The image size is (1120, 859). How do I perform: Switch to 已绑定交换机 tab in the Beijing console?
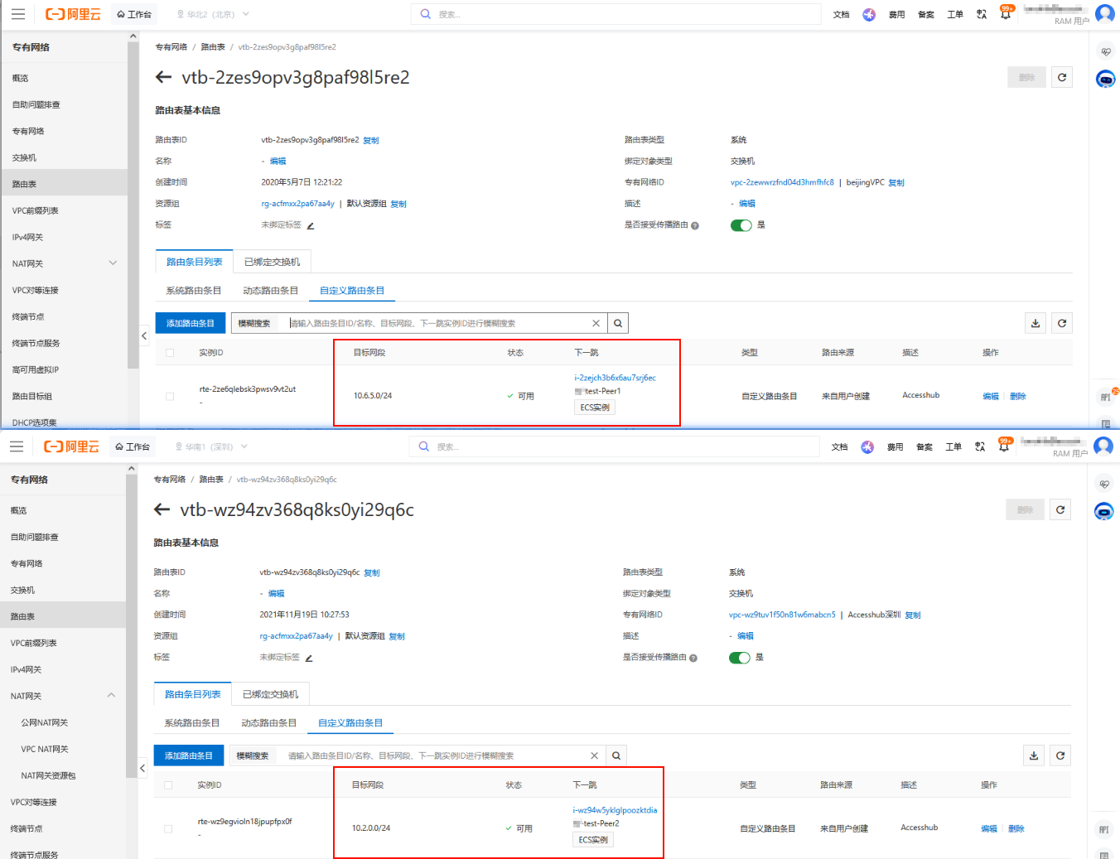(272, 262)
